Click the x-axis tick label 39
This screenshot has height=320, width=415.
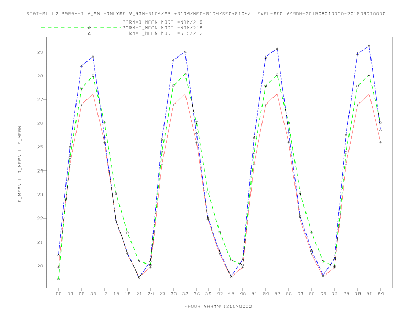click(x=208, y=294)
